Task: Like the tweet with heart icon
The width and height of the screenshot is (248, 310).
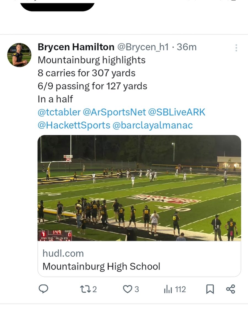Action: 127,289
